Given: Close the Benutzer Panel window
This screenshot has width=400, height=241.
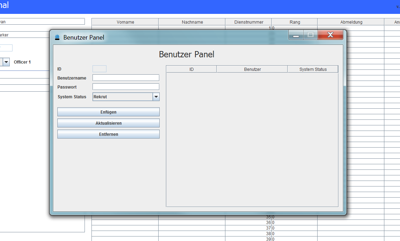Looking at the screenshot, I should click(x=330, y=35).
